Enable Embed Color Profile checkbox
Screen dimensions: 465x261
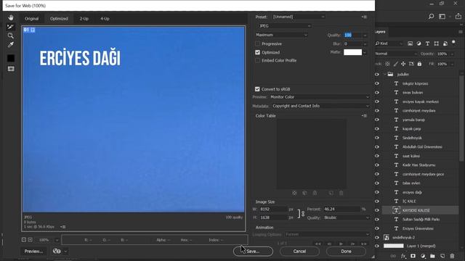tap(257, 60)
